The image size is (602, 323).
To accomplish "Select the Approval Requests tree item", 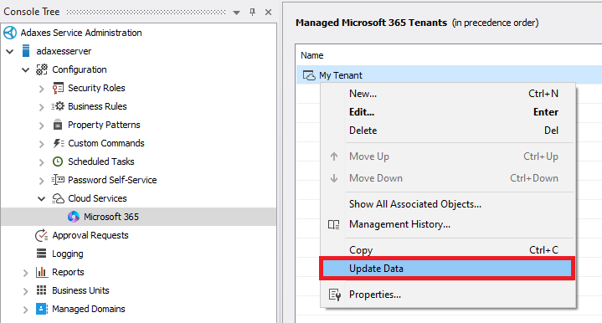I will (90, 235).
